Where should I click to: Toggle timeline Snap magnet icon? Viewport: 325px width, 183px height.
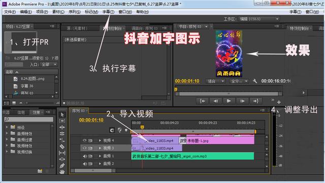[x=112, y=130]
